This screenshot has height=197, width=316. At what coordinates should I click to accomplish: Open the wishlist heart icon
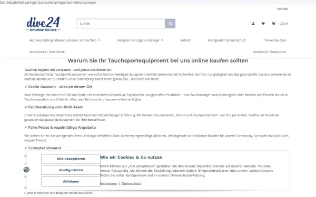click(x=263, y=24)
